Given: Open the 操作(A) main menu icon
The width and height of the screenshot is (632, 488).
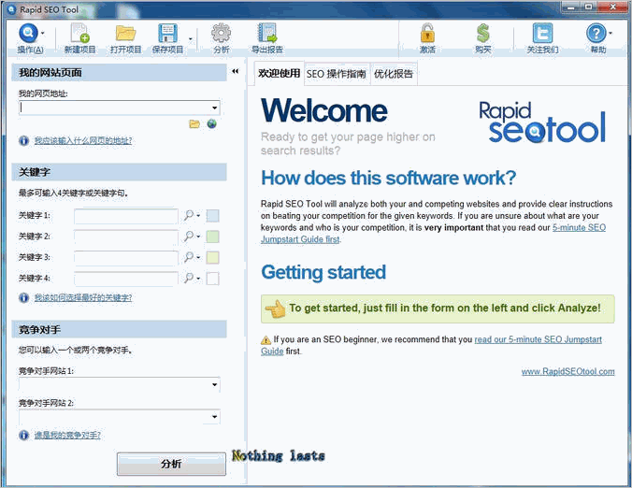Looking at the screenshot, I should [28, 33].
